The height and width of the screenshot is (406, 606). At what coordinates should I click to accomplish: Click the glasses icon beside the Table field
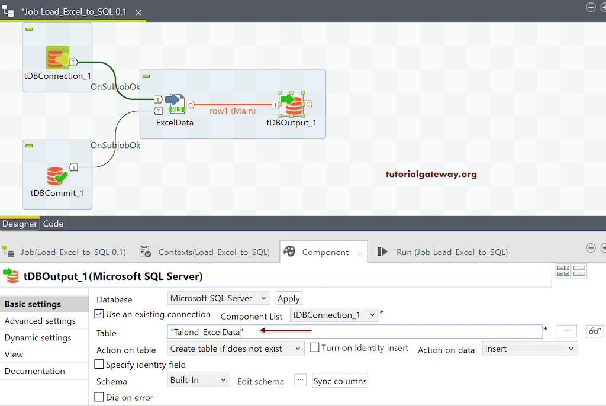point(594,331)
